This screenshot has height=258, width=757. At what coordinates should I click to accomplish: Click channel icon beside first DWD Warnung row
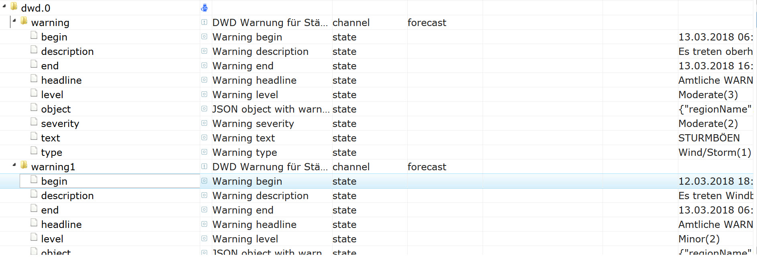click(204, 22)
